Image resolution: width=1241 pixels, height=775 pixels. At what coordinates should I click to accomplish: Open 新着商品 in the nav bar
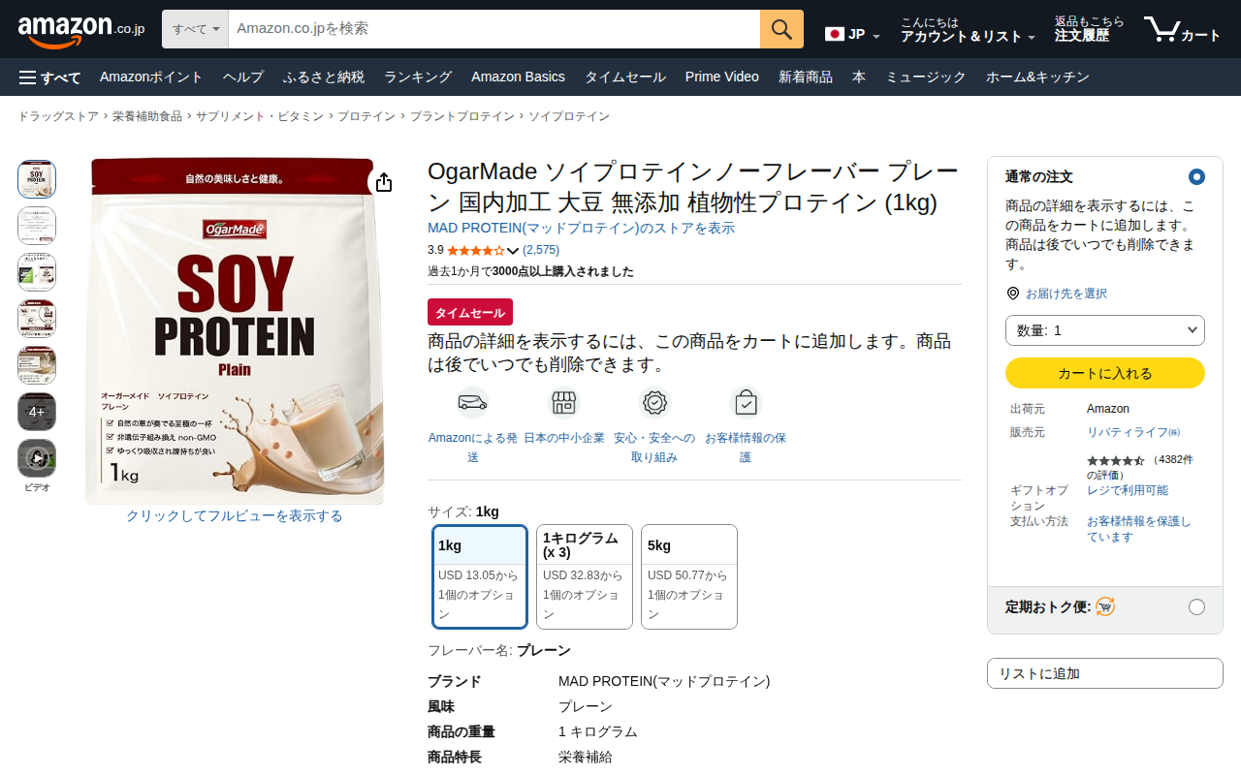click(806, 77)
